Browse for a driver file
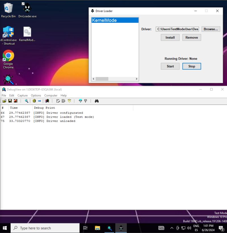227x233 pixels. tap(211, 29)
